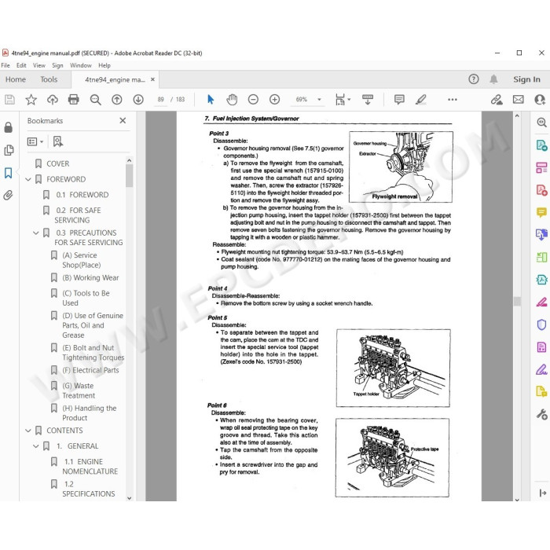Jump to 1.1 ENGINE NOMENCLATURE bookmark
550x550 pixels.
tap(90, 467)
